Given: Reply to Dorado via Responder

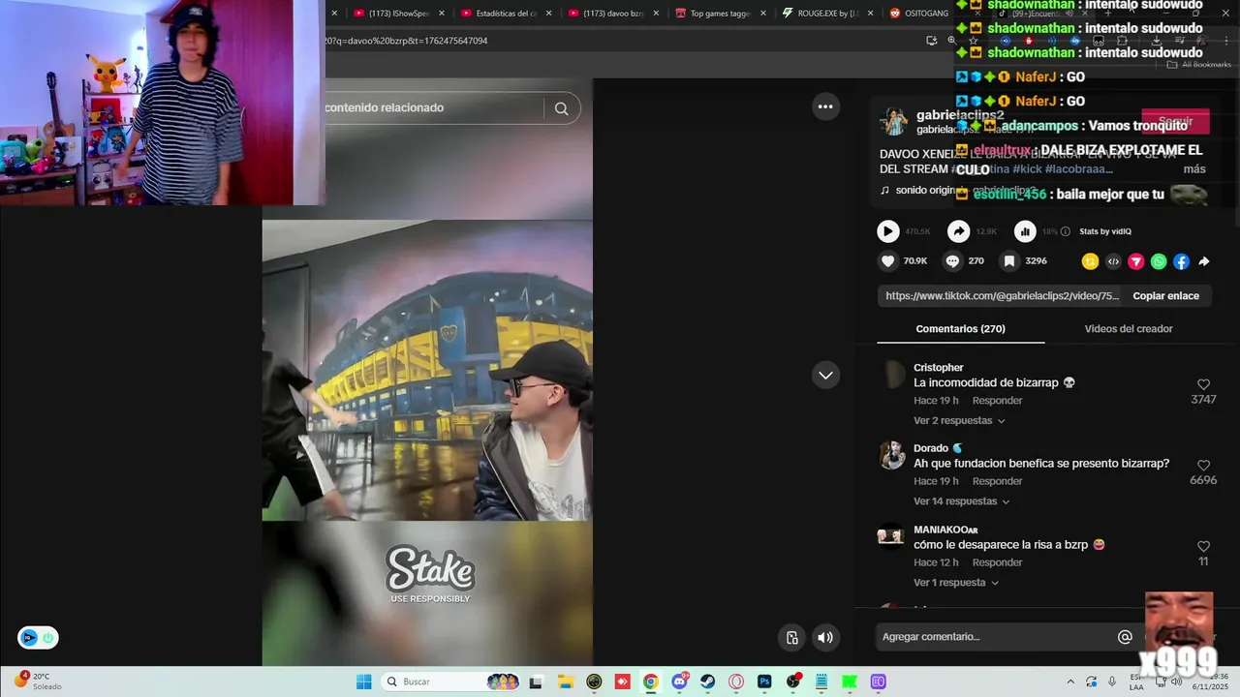Looking at the screenshot, I should coord(997,481).
